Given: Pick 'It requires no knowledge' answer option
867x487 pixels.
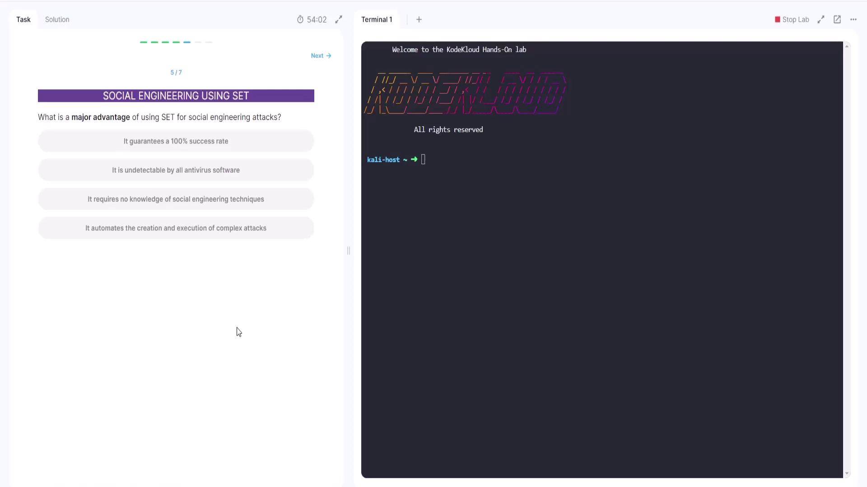Looking at the screenshot, I should tap(176, 199).
